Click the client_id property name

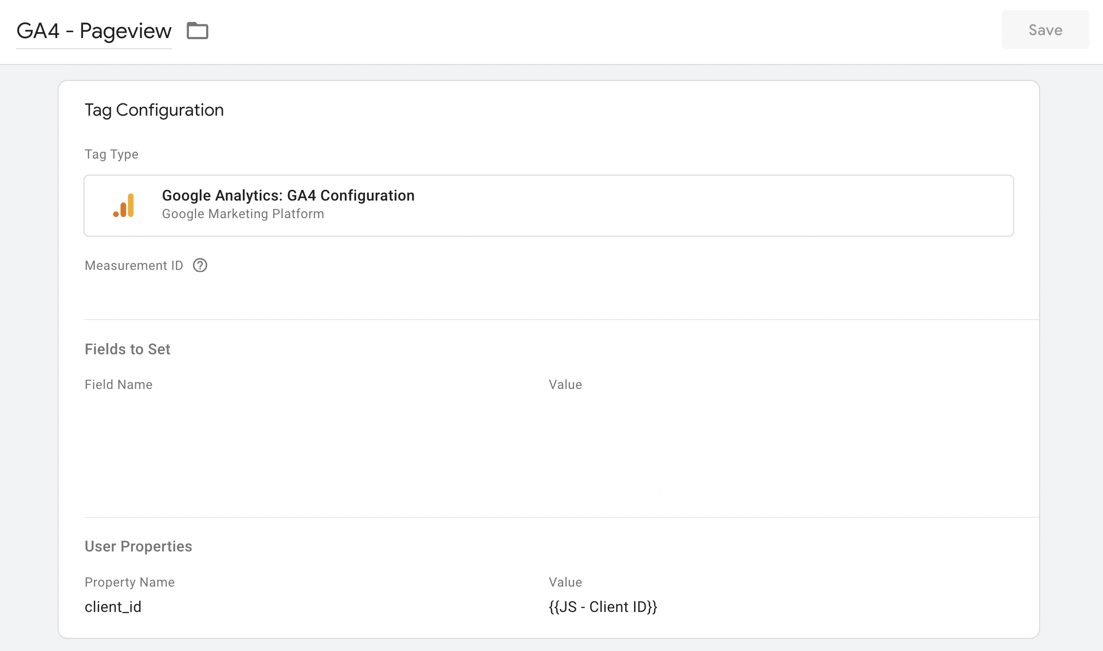(113, 607)
